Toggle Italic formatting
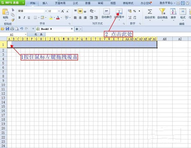 24,18
